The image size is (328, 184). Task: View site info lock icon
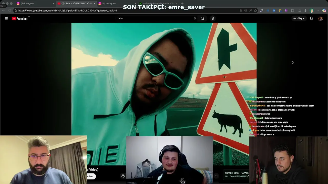click(x=16, y=10)
